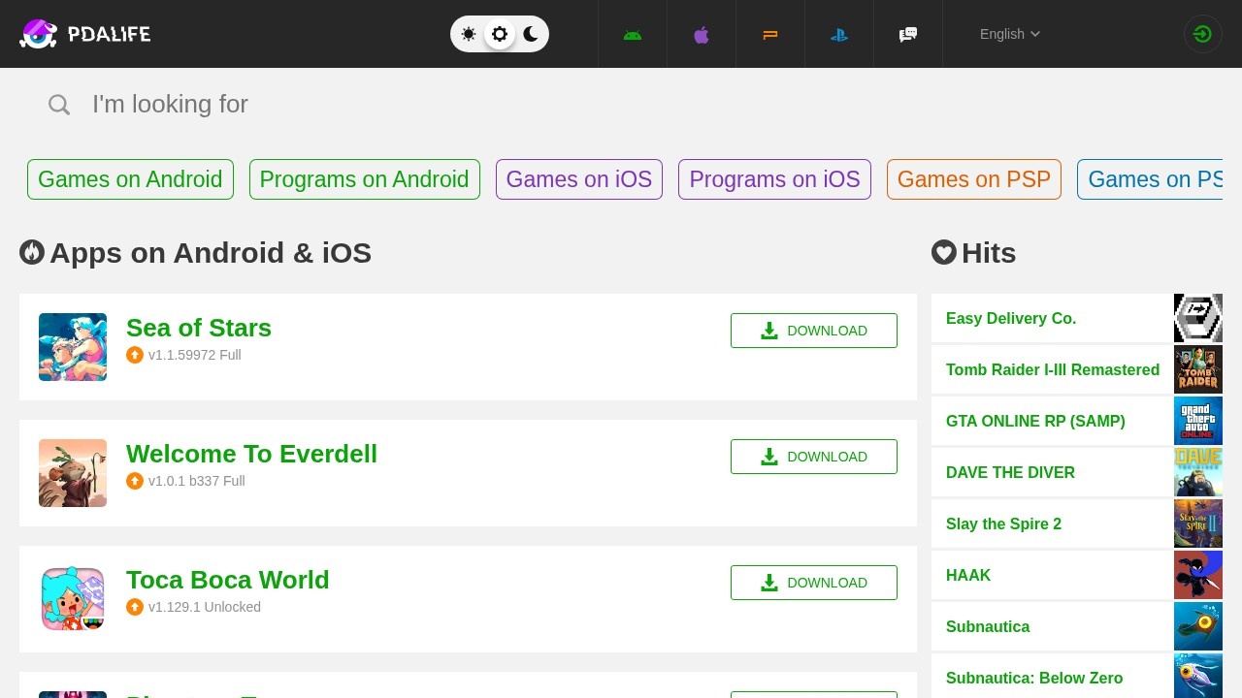The width and height of the screenshot is (1242, 698).
Task: Click the Welcome To Everdell thumbnail
Action: [x=73, y=473]
